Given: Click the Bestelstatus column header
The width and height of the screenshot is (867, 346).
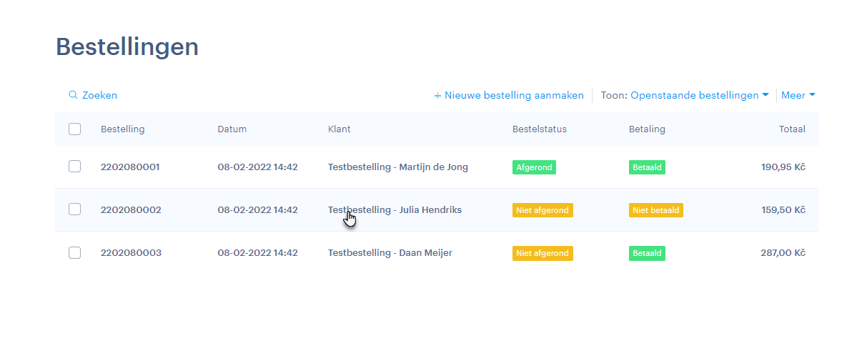Looking at the screenshot, I should pos(539,129).
